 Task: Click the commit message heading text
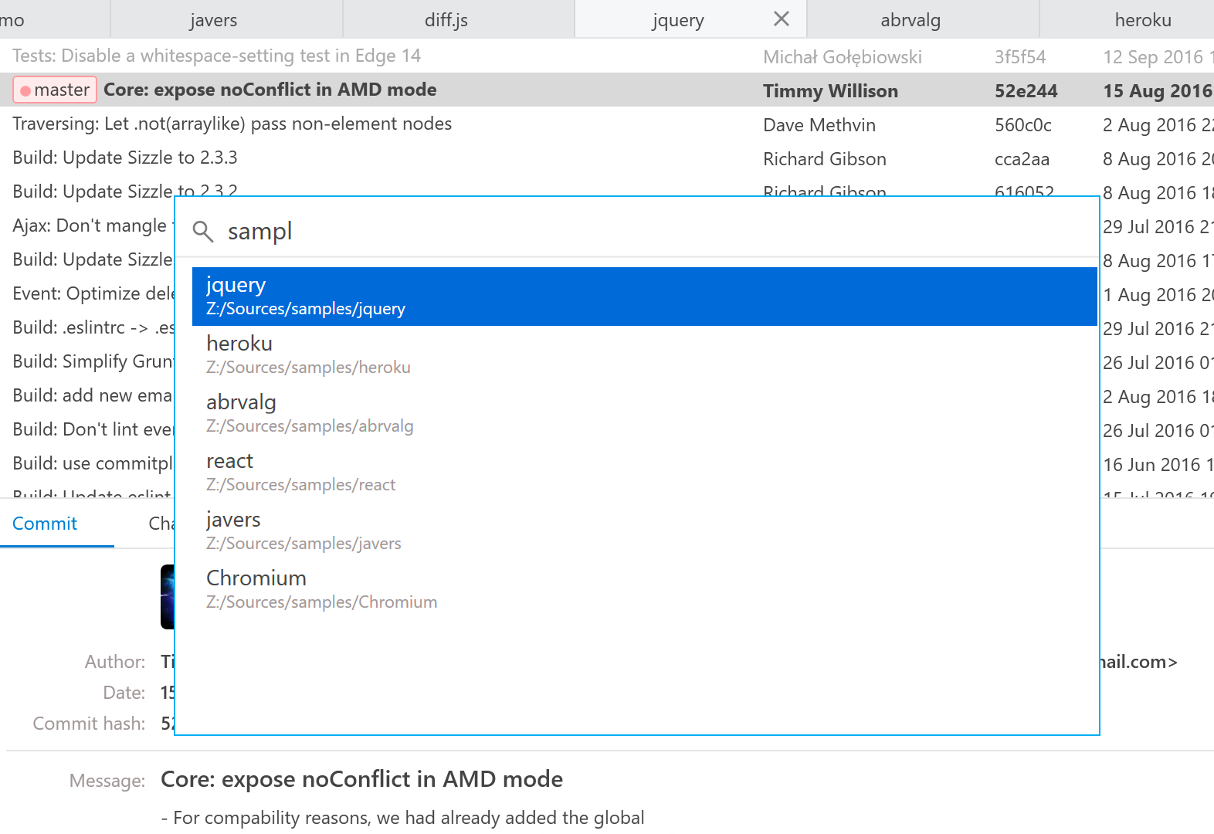coord(361,779)
